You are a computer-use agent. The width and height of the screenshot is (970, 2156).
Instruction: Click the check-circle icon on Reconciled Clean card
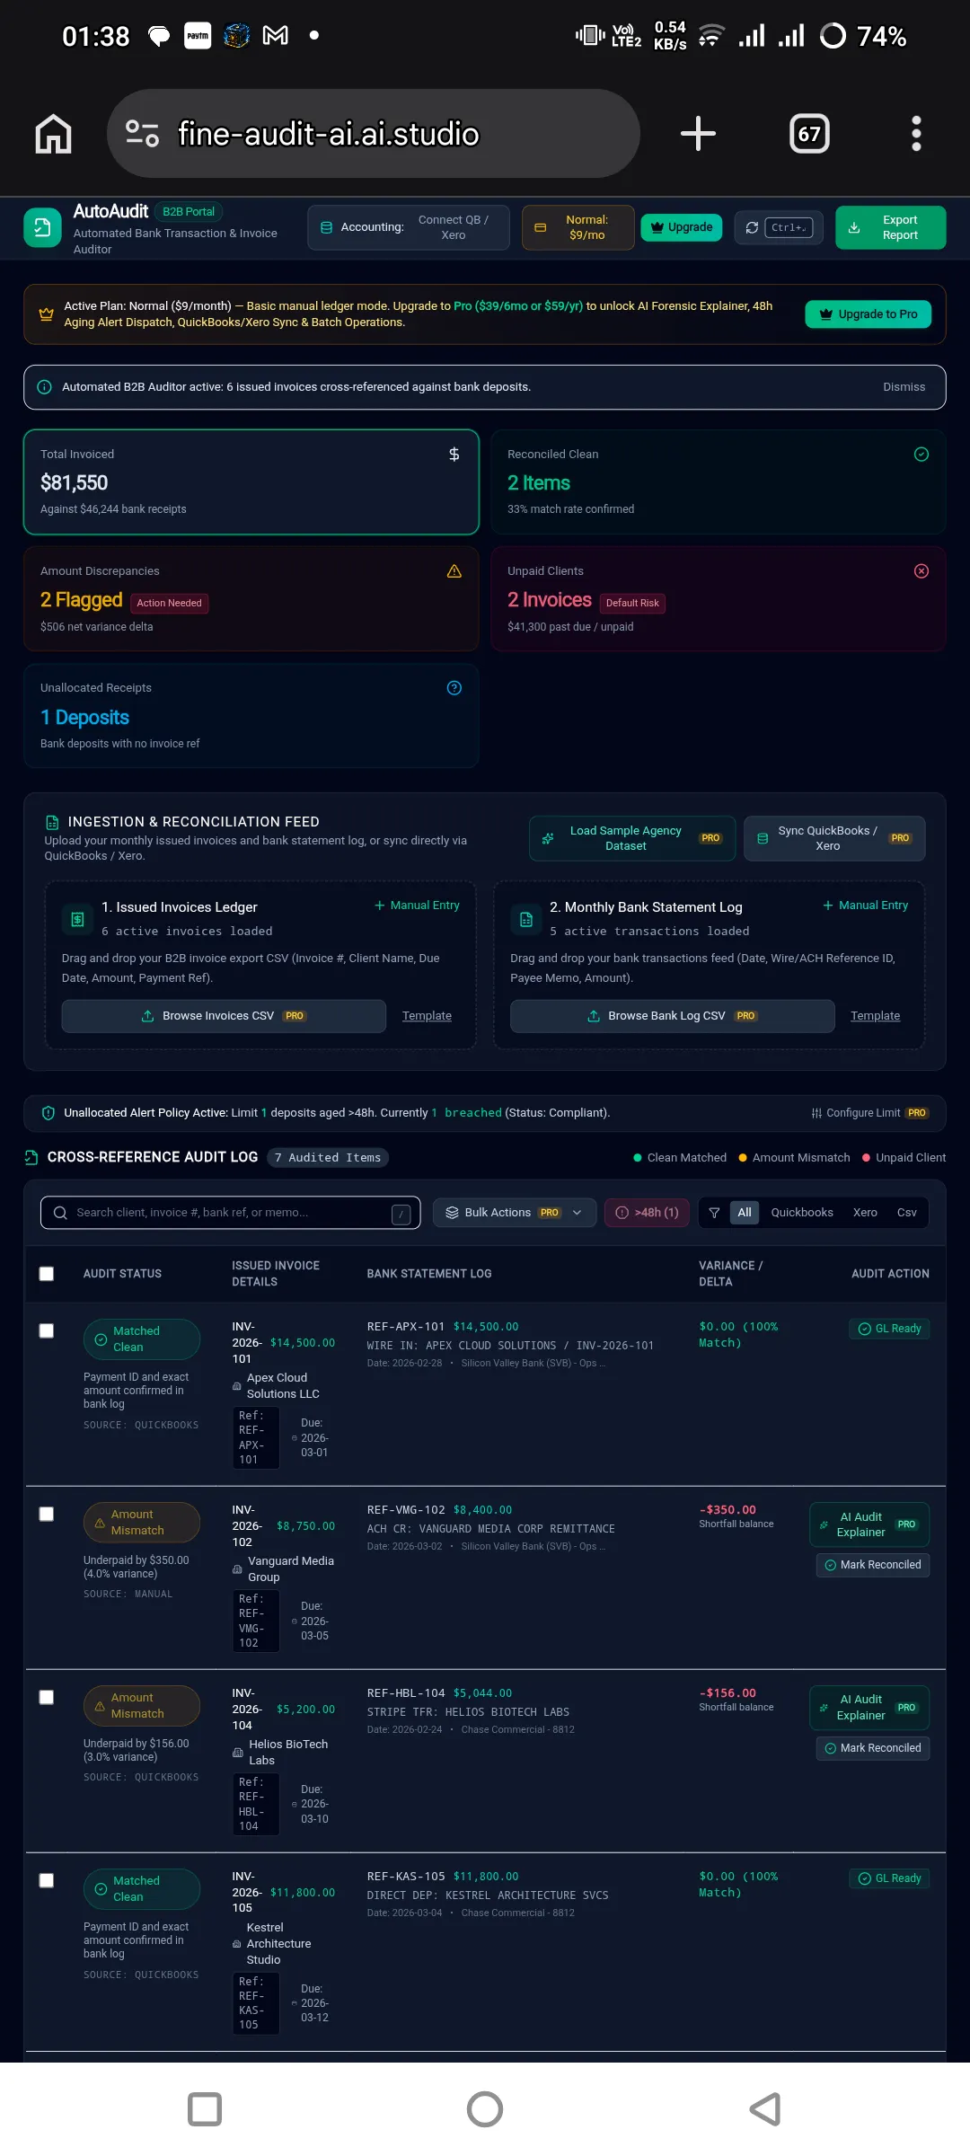click(x=921, y=455)
